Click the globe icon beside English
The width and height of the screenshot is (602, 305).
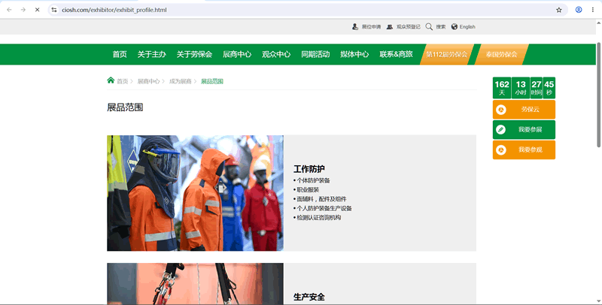pyautogui.click(x=455, y=27)
